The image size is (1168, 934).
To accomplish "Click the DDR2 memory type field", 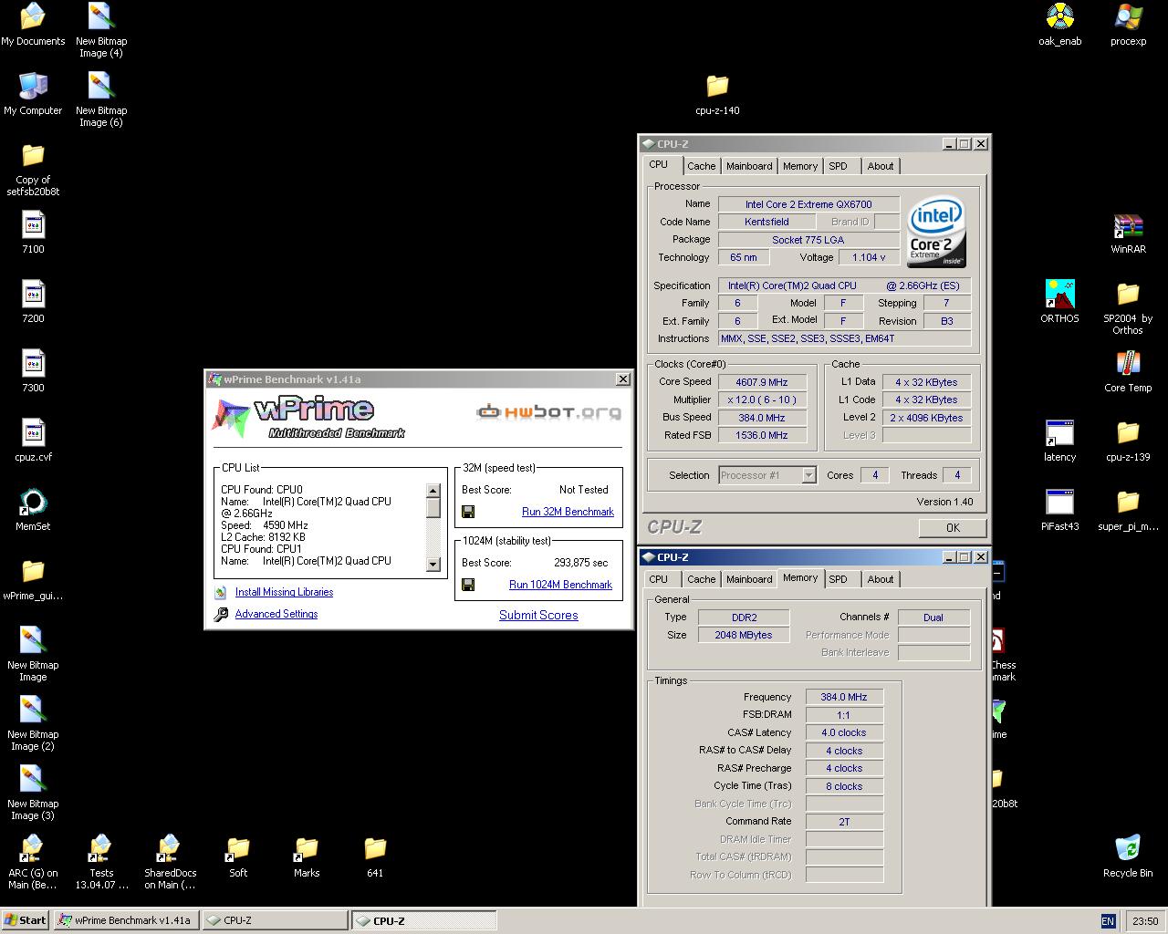I will [744, 617].
